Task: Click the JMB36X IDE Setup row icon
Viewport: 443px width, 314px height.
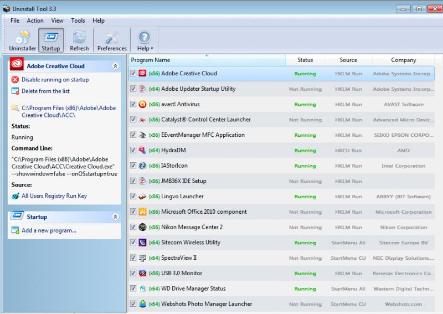Action: point(142,181)
